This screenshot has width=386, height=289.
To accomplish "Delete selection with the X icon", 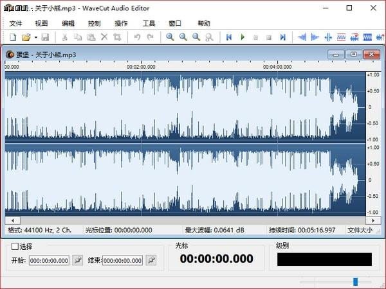I will tap(104, 37).
